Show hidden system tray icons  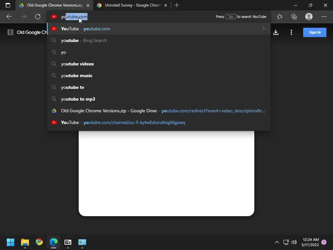click(277, 242)
